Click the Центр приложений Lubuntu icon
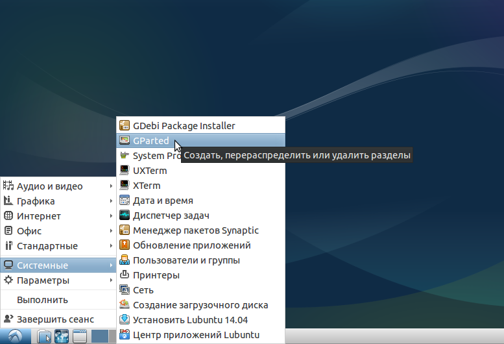 (x=125, y=335)
